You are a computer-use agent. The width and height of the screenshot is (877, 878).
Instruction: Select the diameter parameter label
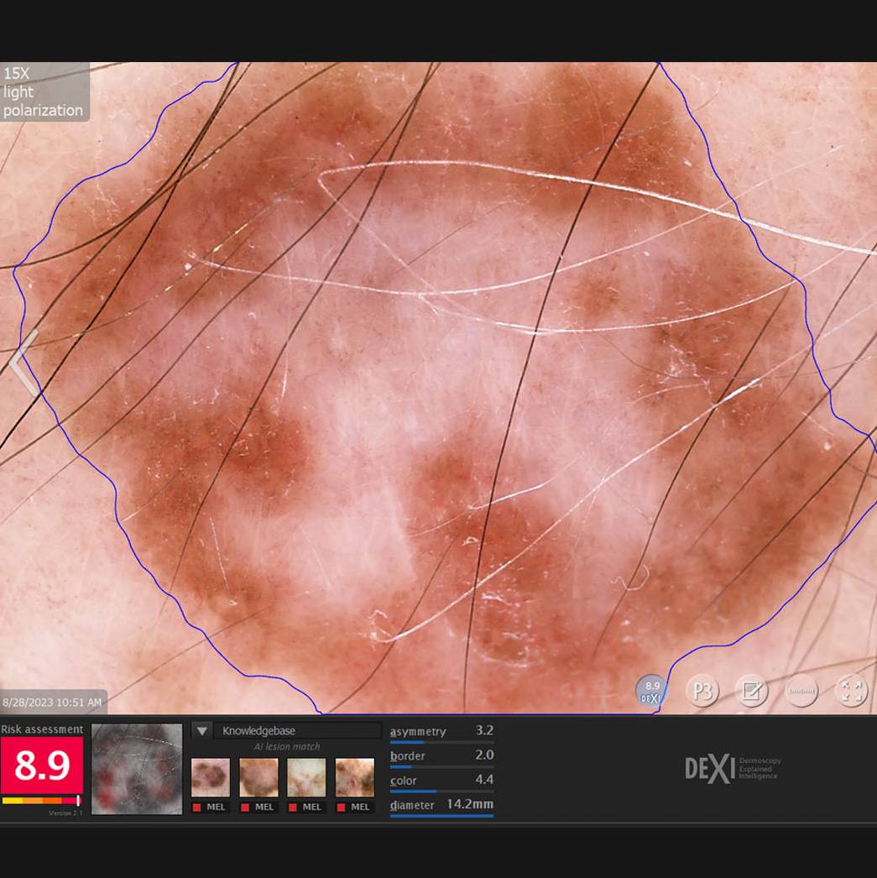[x=412, y=805]
